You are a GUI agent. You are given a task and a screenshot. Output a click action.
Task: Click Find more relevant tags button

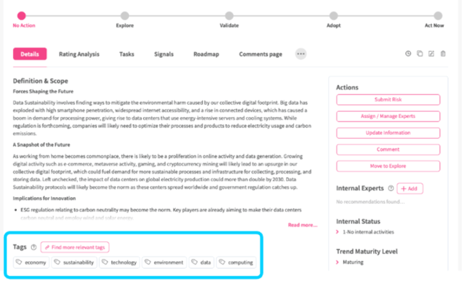pos(75,247)
